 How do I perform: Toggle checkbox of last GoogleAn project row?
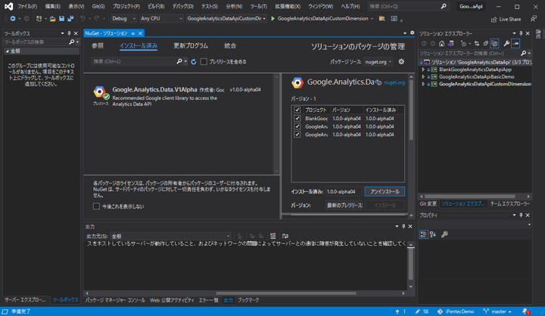tap(297, 135)
